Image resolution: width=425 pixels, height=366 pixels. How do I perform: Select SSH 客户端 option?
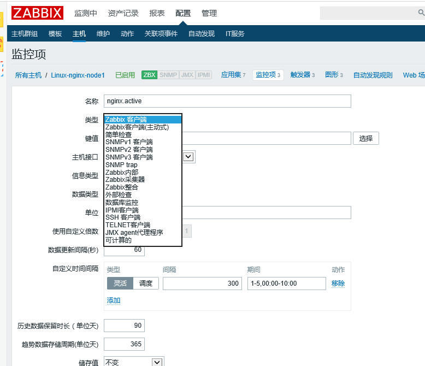[x=143, y=217]
